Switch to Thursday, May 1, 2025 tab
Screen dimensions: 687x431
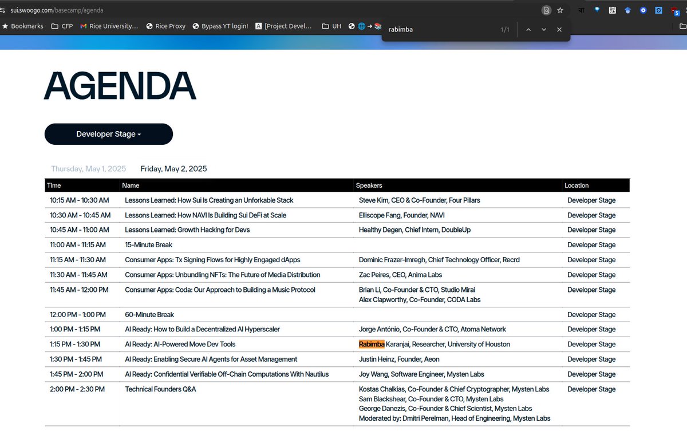(89, 169)
